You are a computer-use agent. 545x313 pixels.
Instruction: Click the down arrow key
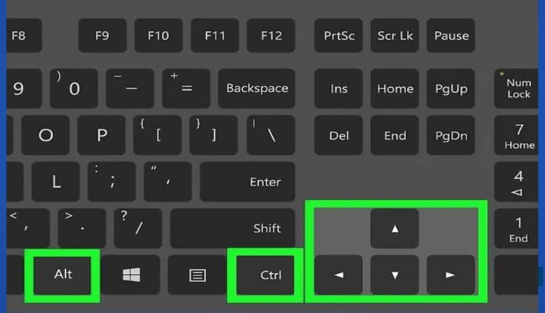(394, 275)
